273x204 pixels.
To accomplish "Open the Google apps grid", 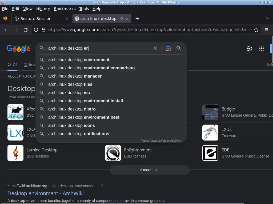I will point(262,49).
